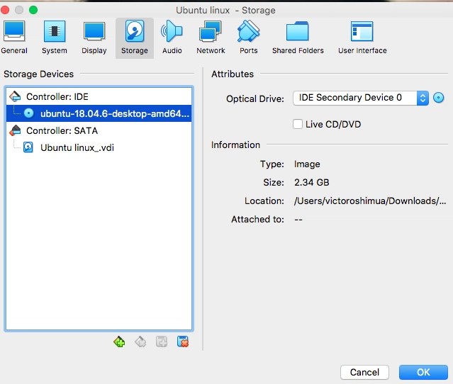Open Ports settings
453x384 pixels.
click(x=248, y=37)
